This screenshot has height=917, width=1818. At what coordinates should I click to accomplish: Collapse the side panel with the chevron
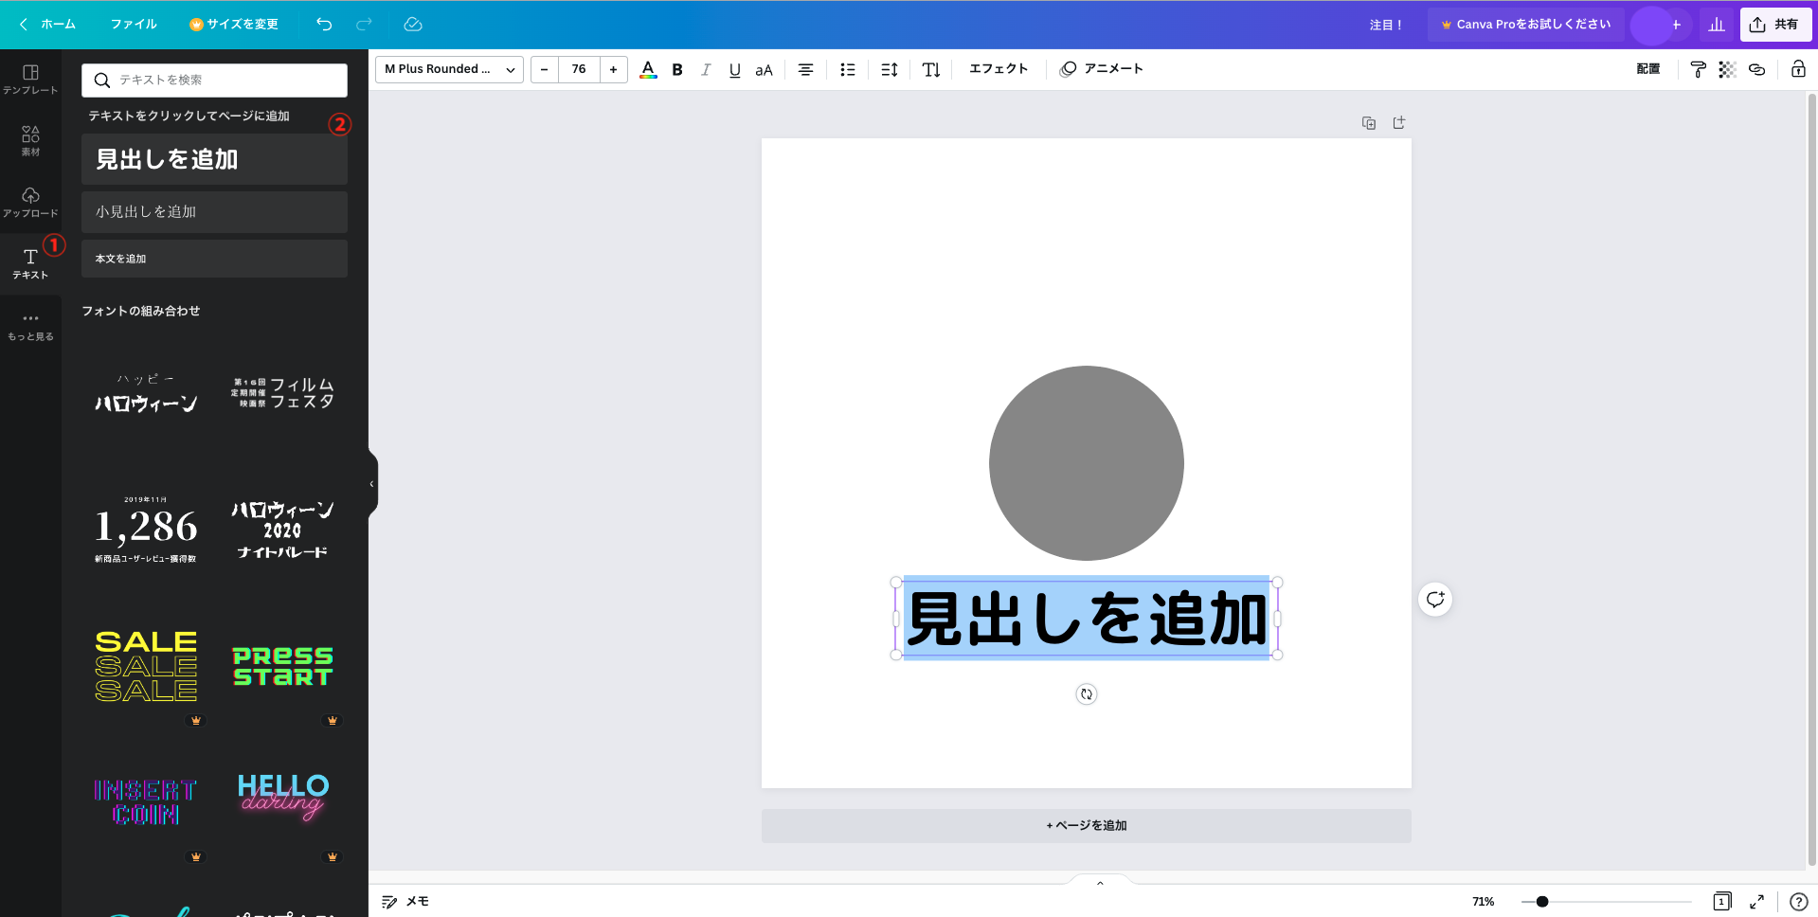point(370,483)
